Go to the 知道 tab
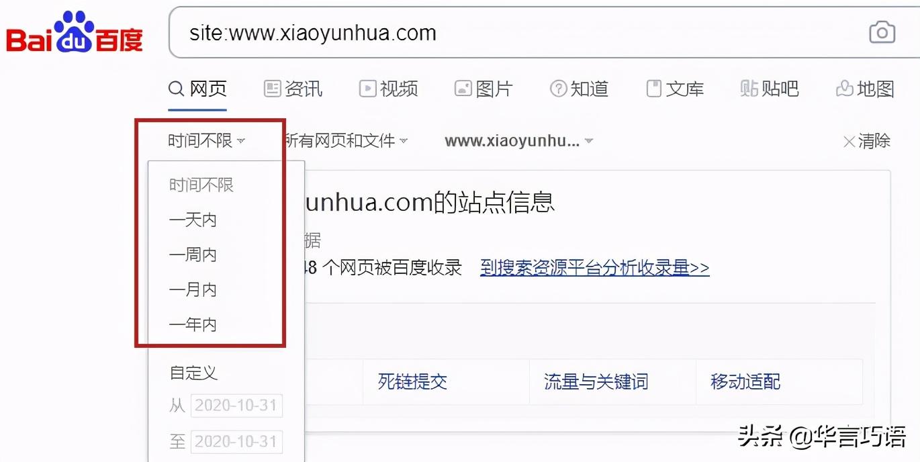The image size is (920, 462). click(x=579, y=89)
